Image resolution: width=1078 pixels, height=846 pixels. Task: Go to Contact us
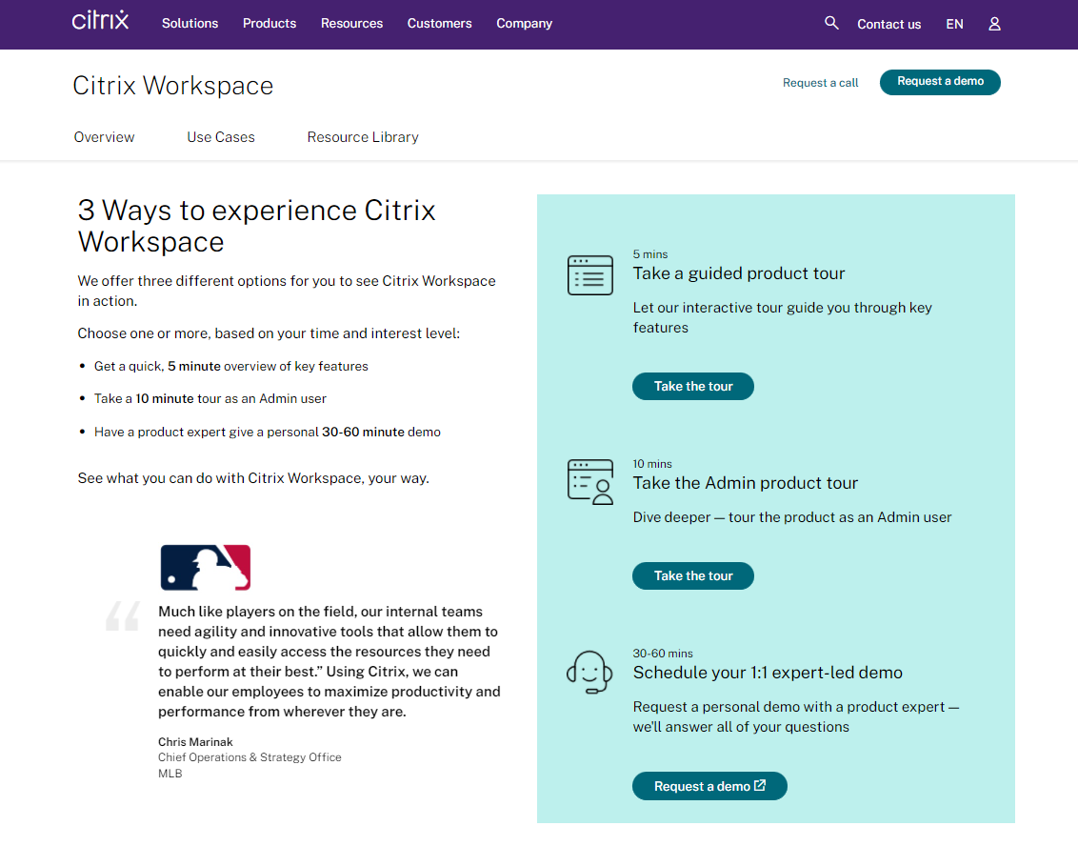pos(888,24)
